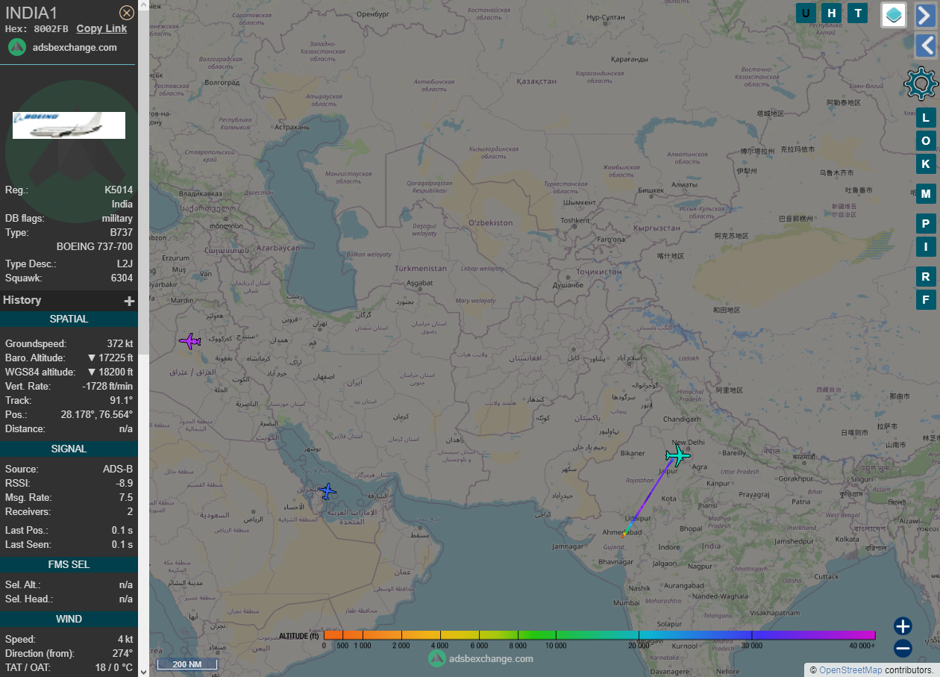Screen dimensions: 940x677
Task: Click the type description L2J
Action: (x=125, y=264)
